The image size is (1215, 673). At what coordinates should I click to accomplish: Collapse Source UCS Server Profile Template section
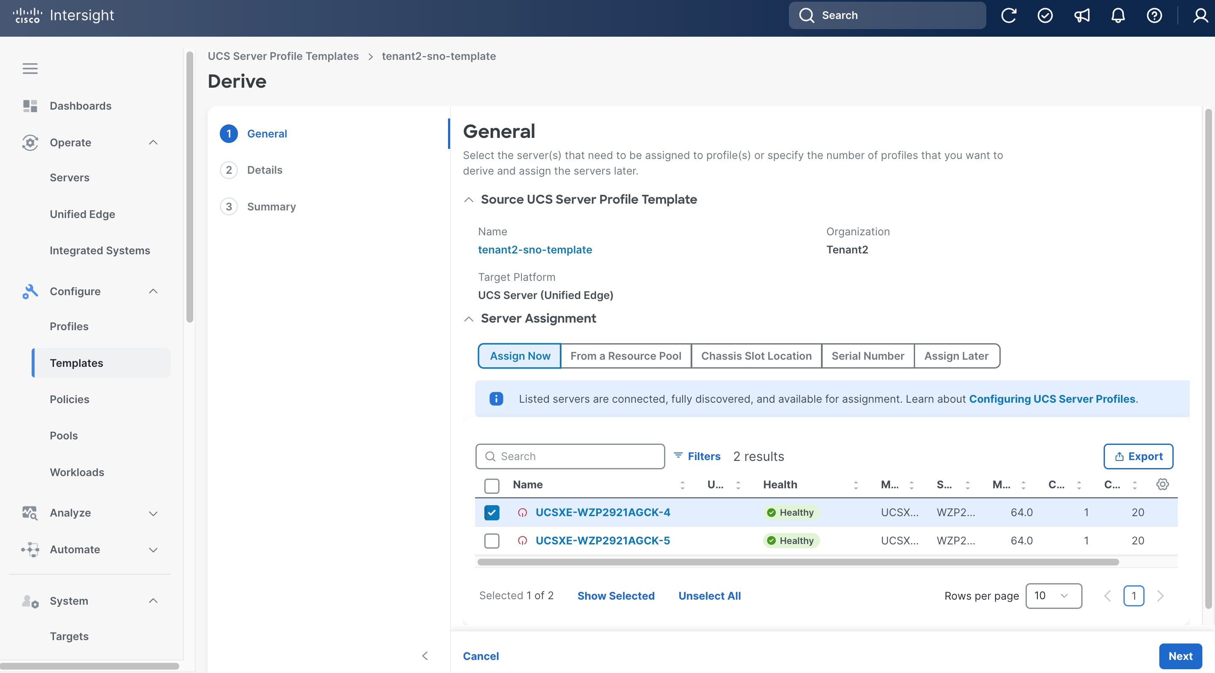[x=468, y=200]
